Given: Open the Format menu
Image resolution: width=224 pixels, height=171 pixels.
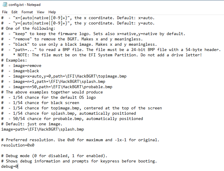Looking at the screenshot, I should [27, 12].
